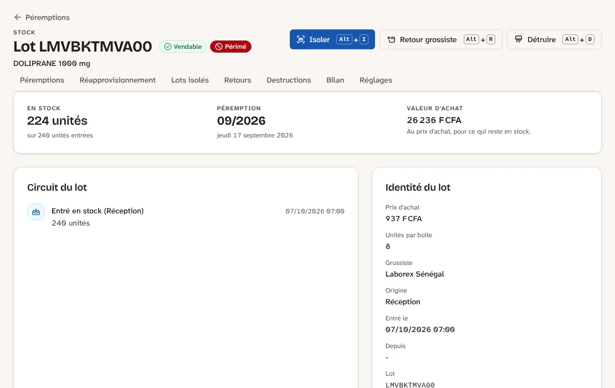Click the Détruire button
This screenshot has height=388, width=615.
[x=554, y=39]
